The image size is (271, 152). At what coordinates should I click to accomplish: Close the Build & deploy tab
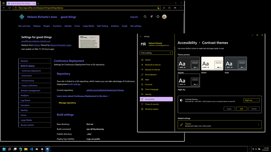coord(34,4)
